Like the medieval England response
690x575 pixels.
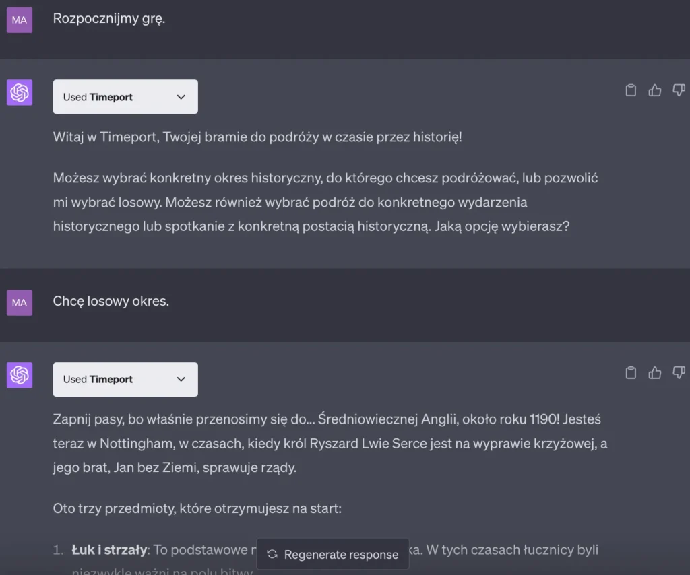click(654, 372)
